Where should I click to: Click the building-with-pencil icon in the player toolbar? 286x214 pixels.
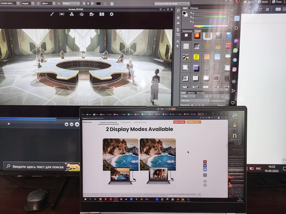coord(92,14)
